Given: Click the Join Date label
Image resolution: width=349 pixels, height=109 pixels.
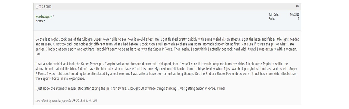Looking at the screenshot, I should pyautogui.click(x=274, y=14).
